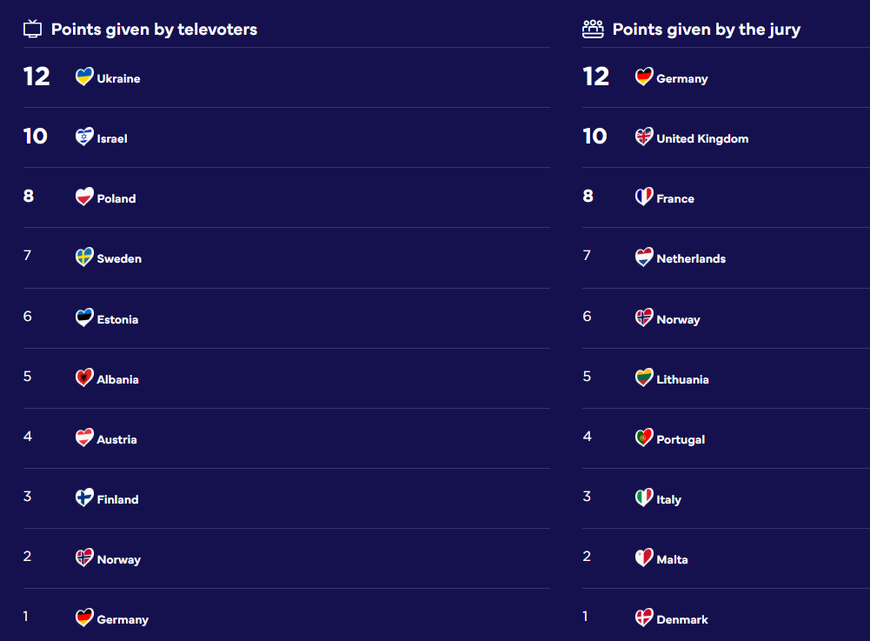Open the Poland country link
870x641 pixels.
click(x=116, y=198)
